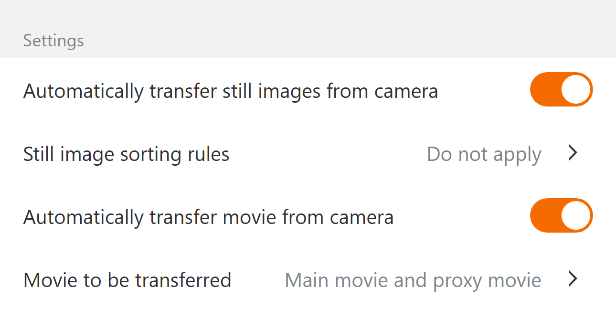Click the word camera in movie transfer row
This screenshot has height=331, width=616.
(x=361, y=217)
